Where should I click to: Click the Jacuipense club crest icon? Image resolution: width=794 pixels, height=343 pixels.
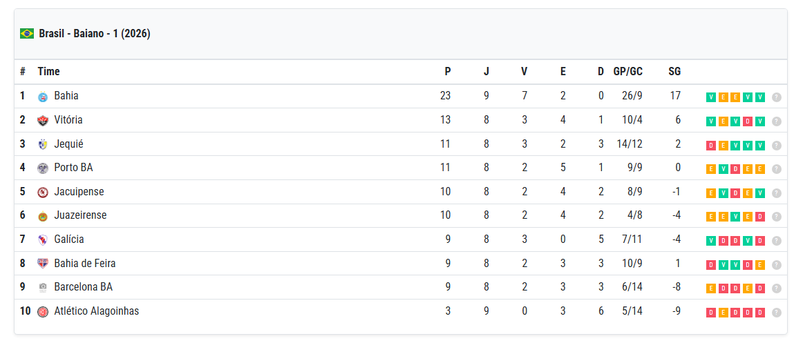pyautogui.click(x=43, y=192)
